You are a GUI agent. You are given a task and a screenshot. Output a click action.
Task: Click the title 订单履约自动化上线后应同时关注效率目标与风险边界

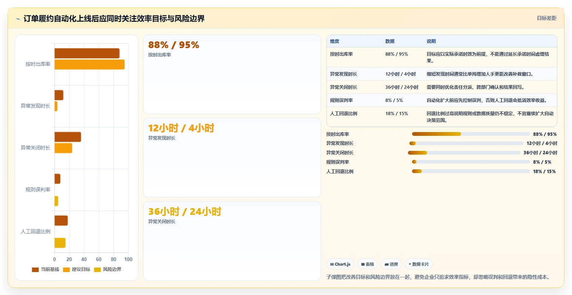114,19
